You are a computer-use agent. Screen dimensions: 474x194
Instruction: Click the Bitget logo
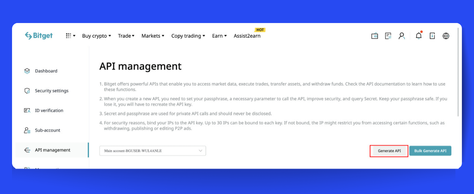(x=39, y=35)
